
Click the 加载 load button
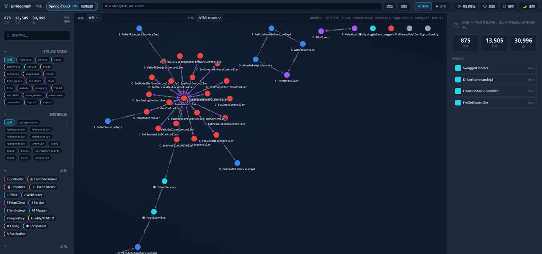[404, 6]
